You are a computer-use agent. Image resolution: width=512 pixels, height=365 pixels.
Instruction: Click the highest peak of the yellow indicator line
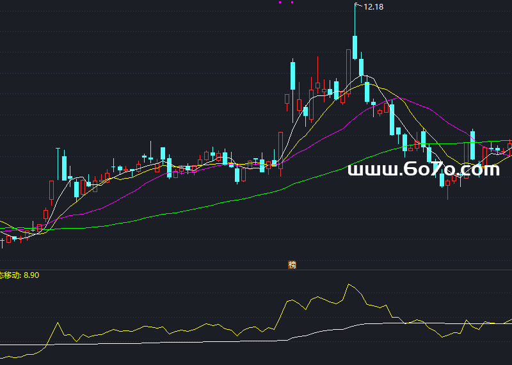(x=349, y=284)
